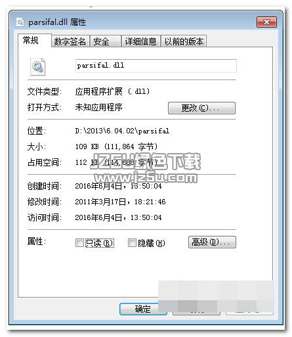
Task: Click the 应用程序扩展 (.dll) file type text
Action: pos(112,91)
